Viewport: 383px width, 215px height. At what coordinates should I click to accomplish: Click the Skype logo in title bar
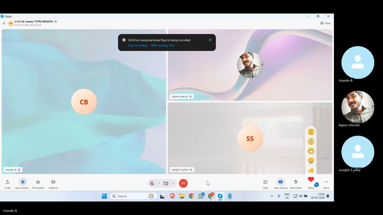[2, 16]
